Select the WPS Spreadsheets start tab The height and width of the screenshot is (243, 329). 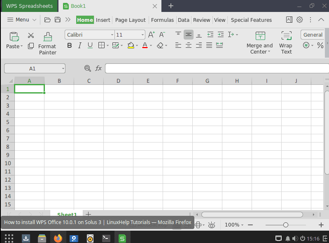29,6
